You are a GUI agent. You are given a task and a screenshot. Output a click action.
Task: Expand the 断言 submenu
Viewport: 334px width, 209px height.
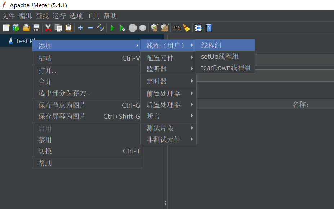tap(168, 116)
